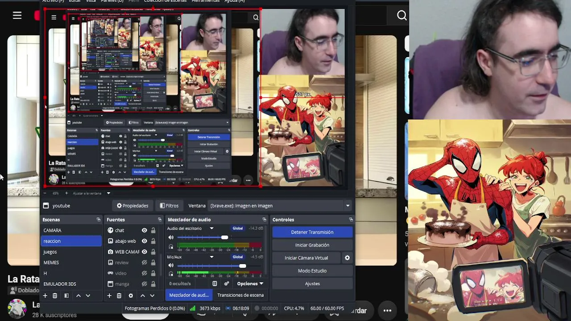Toggle monitoring for Audio del escritorio
The image size is (571, 321).
[171, 247]
